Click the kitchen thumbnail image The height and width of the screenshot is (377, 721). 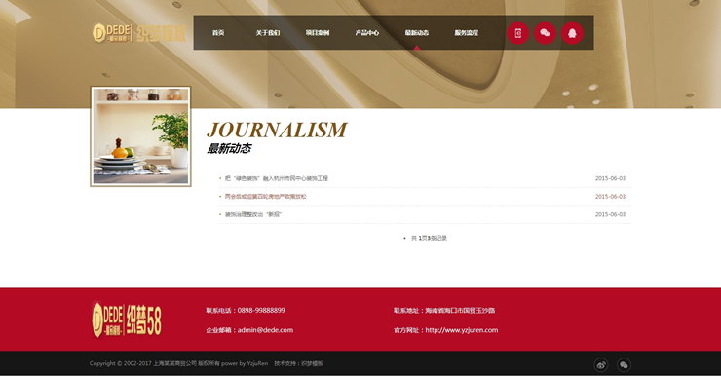click(140, 136)
